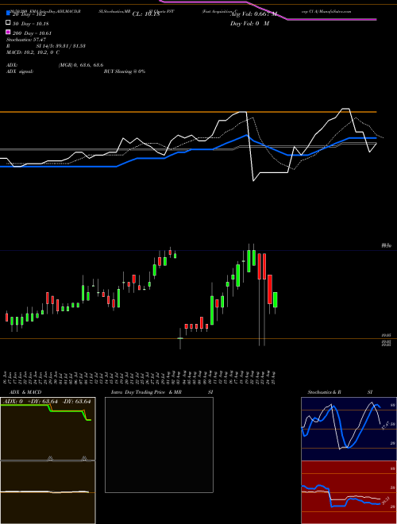Click the red RSI chart panel
Image resolution: width=397 pixels, height=524 pixels.
point(349,492)
